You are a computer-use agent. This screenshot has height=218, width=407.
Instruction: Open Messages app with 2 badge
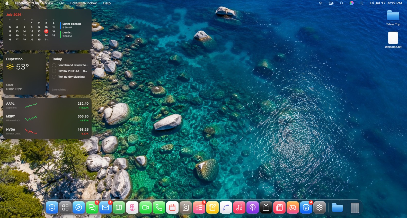pos(92,207)
